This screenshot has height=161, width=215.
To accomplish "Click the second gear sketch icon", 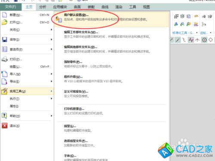I will [210, 16].
